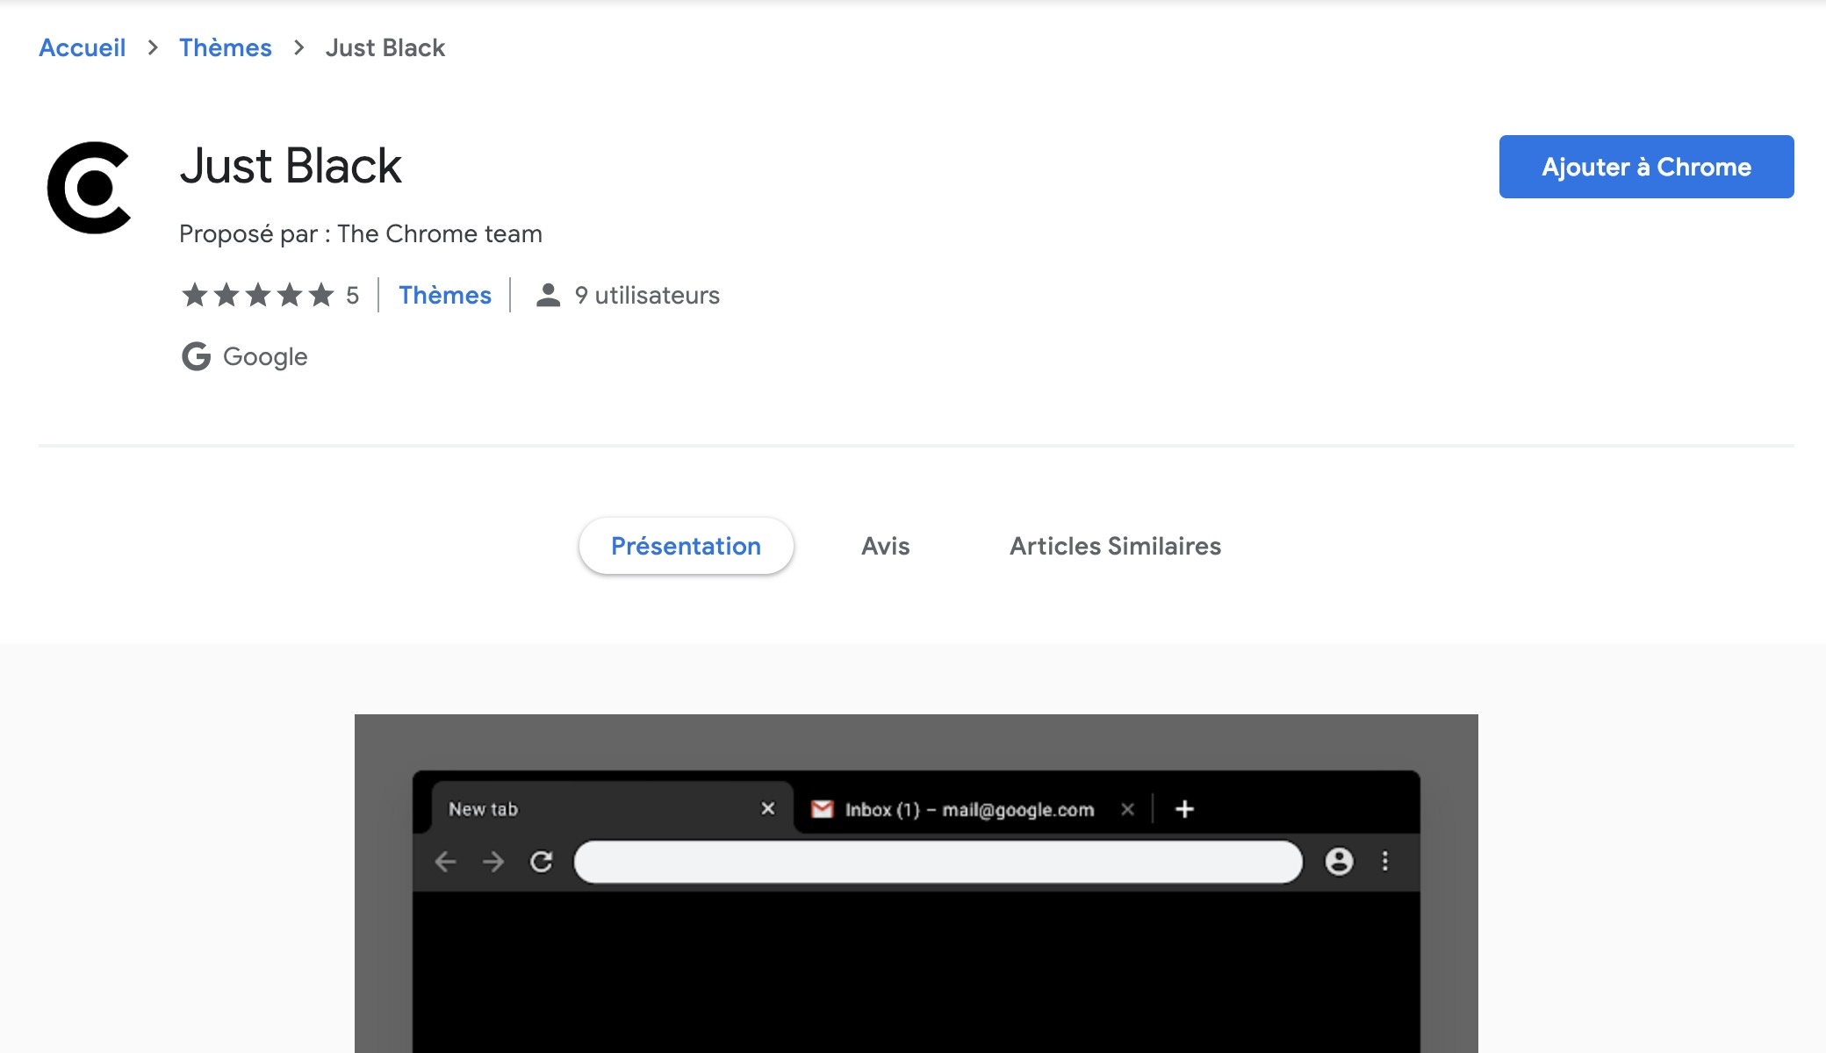Click the users person icon

pyautogui.click(x=548, y=295)
